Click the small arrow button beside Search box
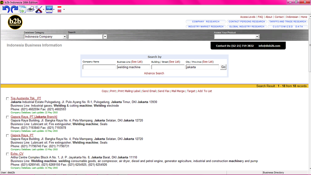The height and width of the screenshot is (175, 311). 105,36
